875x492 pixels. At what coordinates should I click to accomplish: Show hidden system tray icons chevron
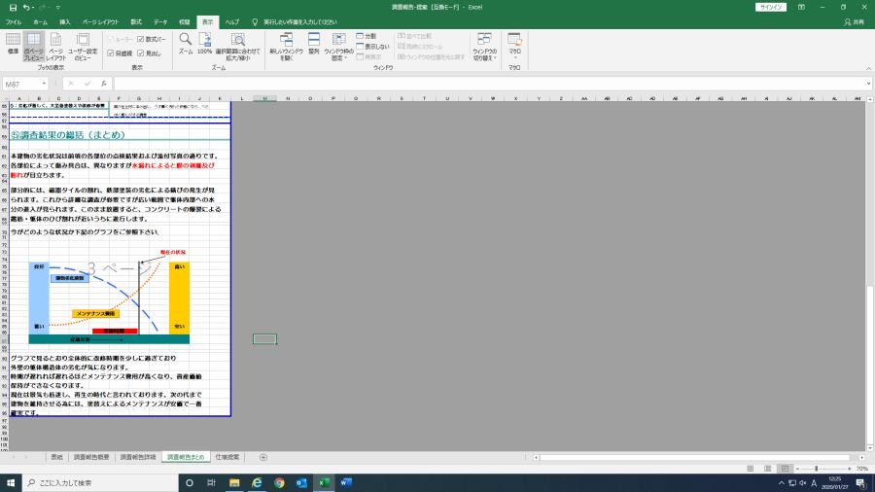(x=782, y=482)
